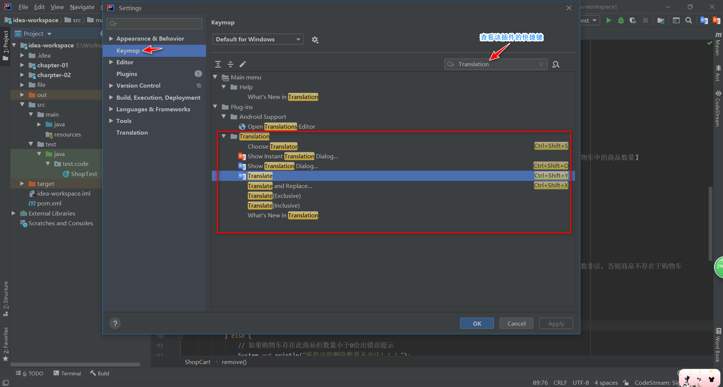Select Translate(Exclusive) action row
The image size is (723, 387).
click(393, 196)
